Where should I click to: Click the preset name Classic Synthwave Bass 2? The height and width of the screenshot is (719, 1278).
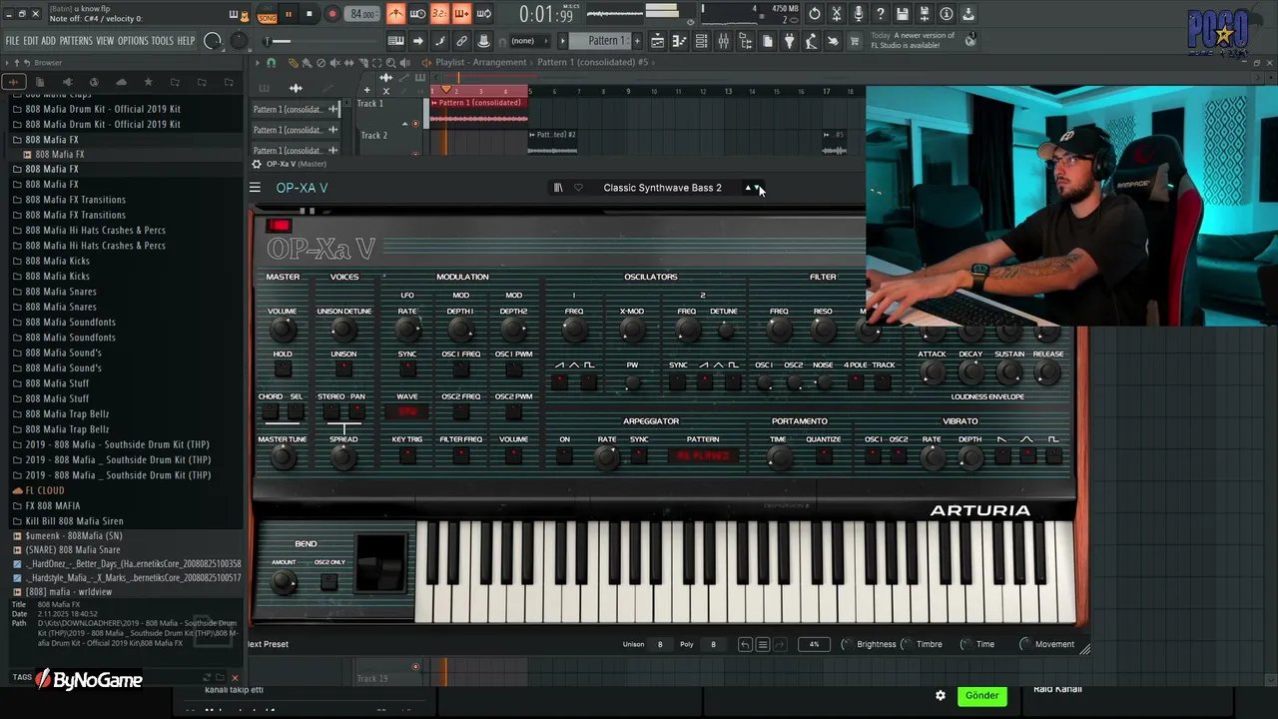tap(662, 188)
